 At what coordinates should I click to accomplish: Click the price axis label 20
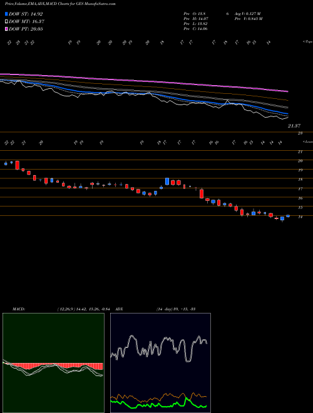click(300, 161)
